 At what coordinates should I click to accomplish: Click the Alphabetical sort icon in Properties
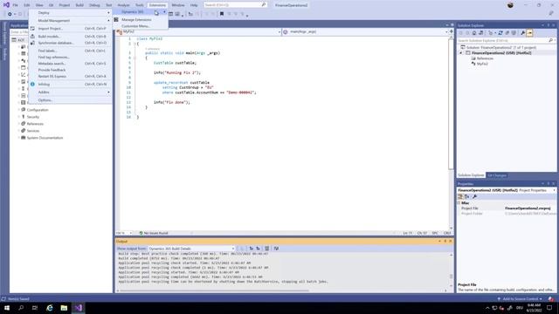467,196
